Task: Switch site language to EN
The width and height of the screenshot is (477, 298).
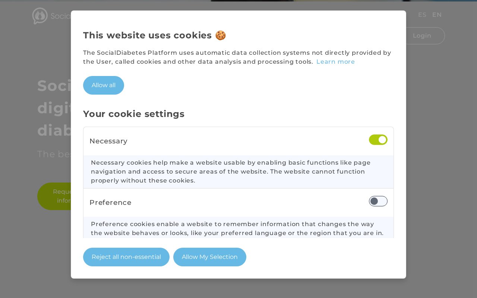Action: [x=437, y=15]
